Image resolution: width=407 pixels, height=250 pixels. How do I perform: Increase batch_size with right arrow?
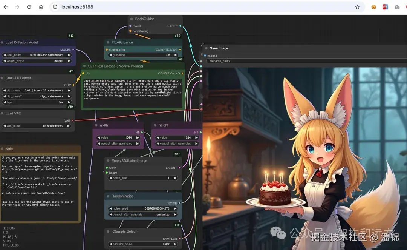point(175,178)
